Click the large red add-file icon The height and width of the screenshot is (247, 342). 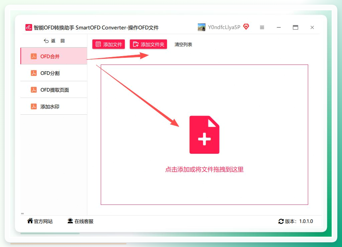pos(204,135)
